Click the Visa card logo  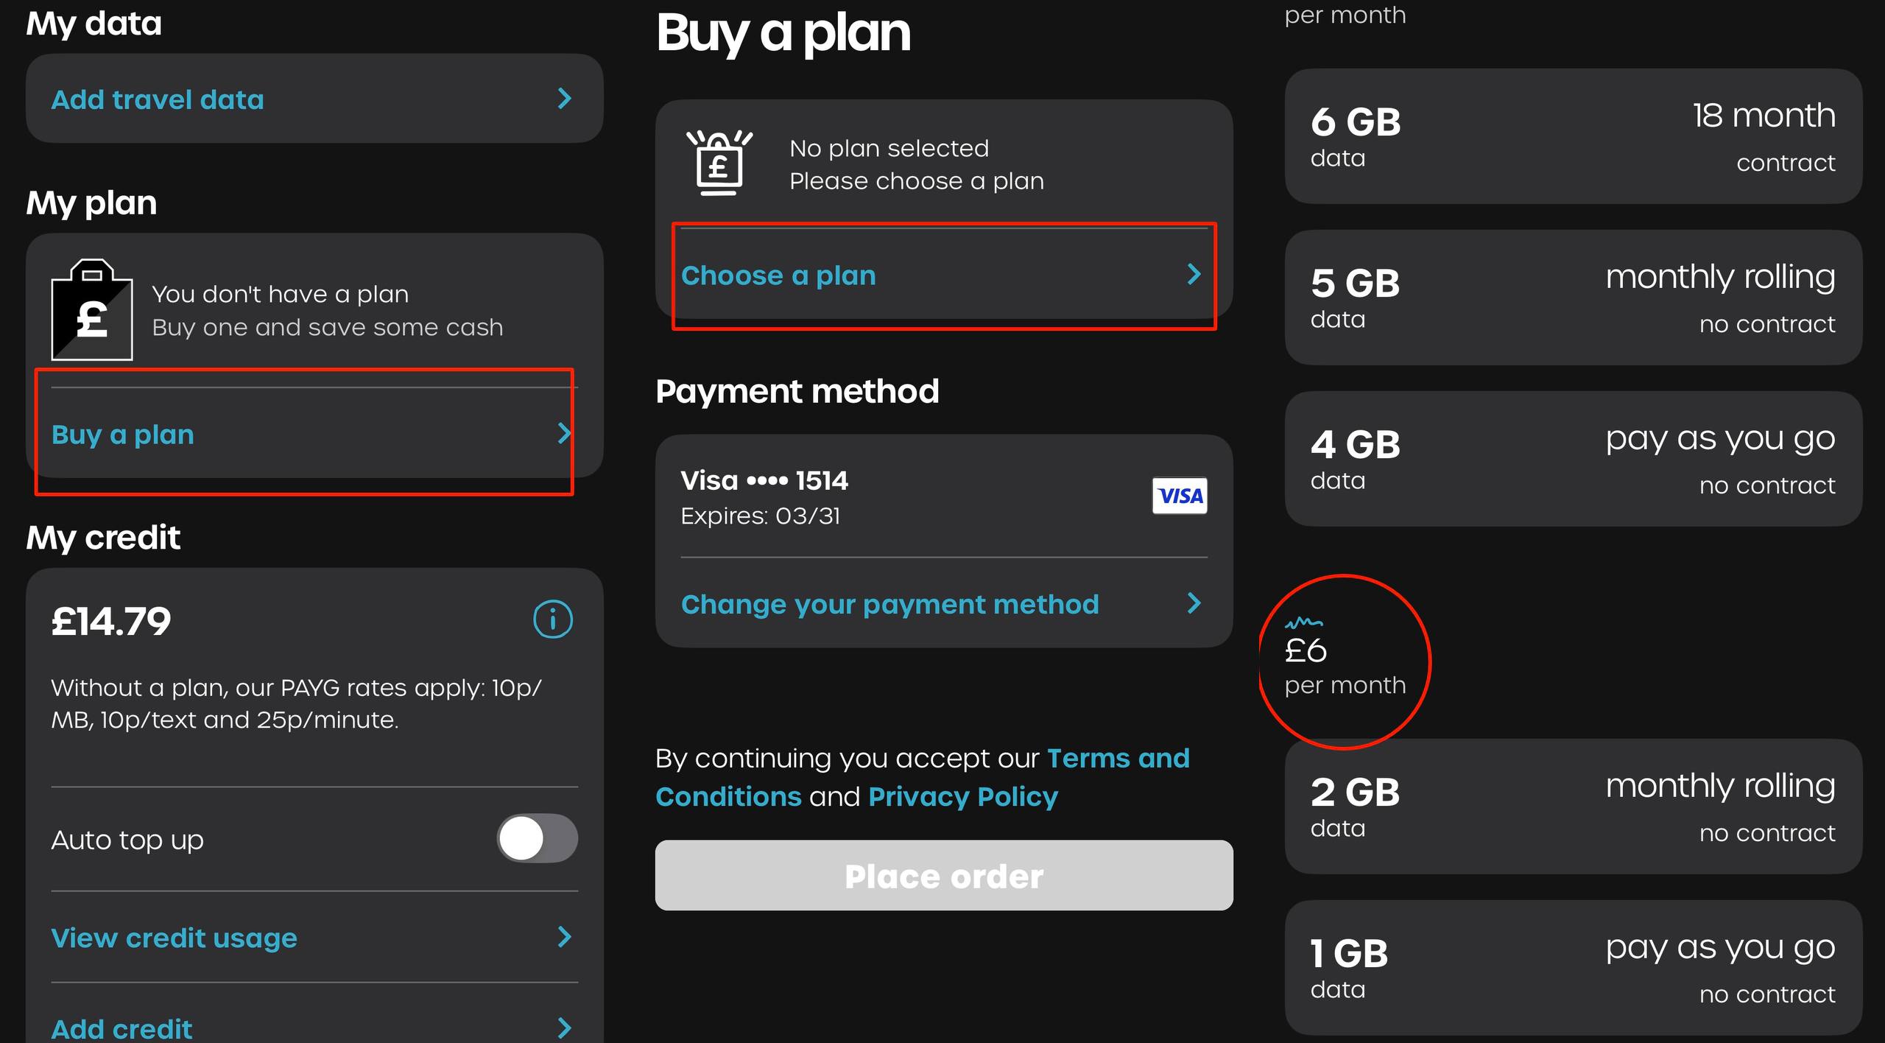[x=1180, y=496]
